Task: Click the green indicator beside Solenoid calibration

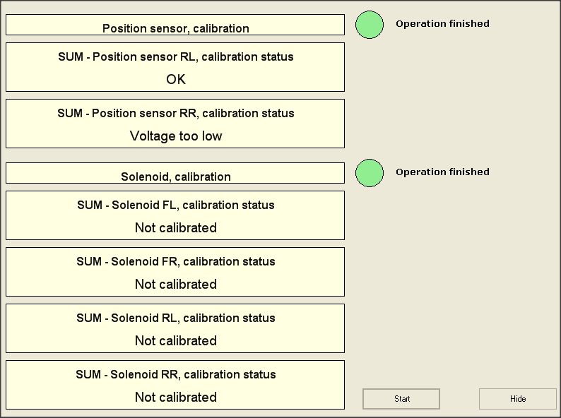Action: tap(369, 173)
